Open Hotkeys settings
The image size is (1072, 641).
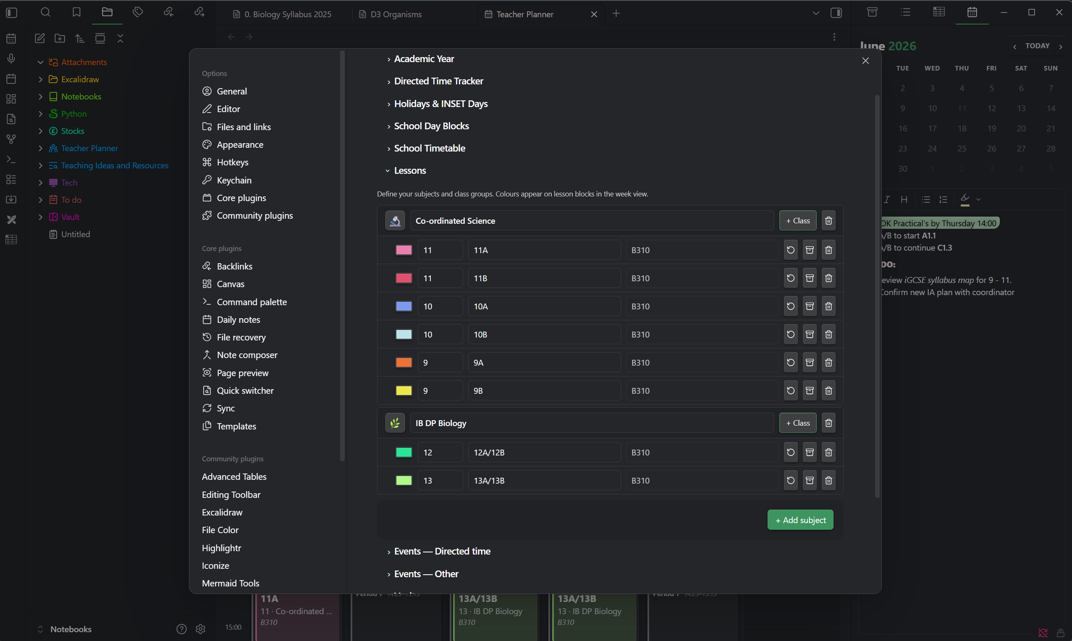233,162
